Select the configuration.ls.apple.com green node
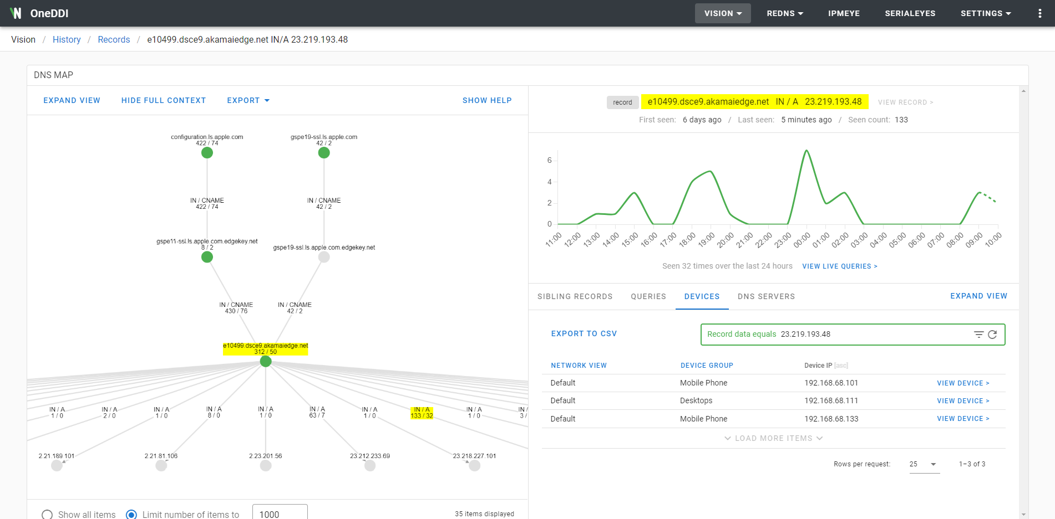Image resolution: width=1055 pixels, height=519 pixels. point(207,153)
